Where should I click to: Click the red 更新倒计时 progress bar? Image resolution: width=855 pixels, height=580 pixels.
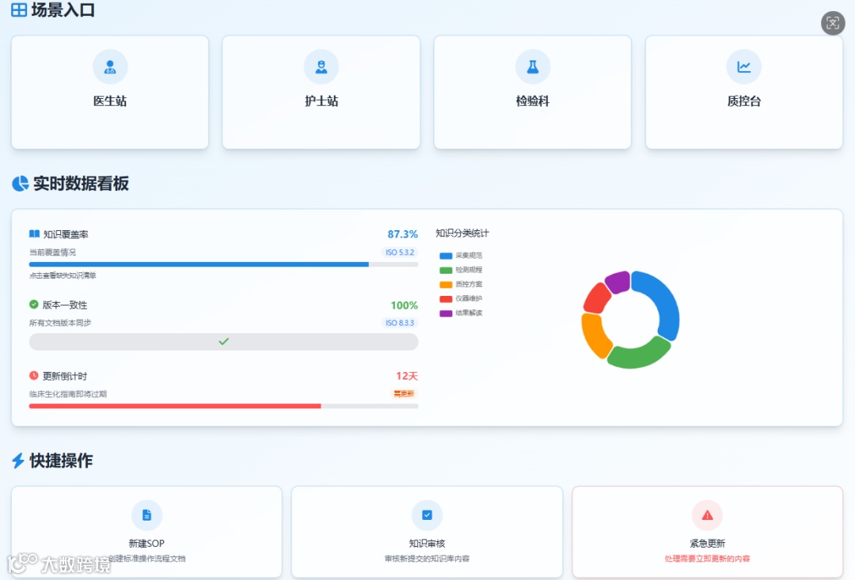[223, 406]
